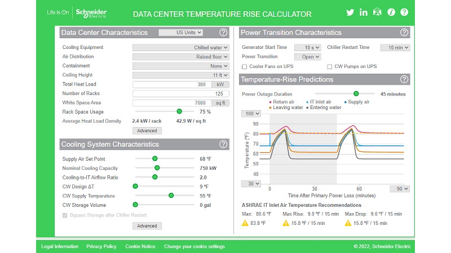Open the Cooling Equipment dropdown
The width and height of the screenshot is (451, 253).
tap(180, 47)
